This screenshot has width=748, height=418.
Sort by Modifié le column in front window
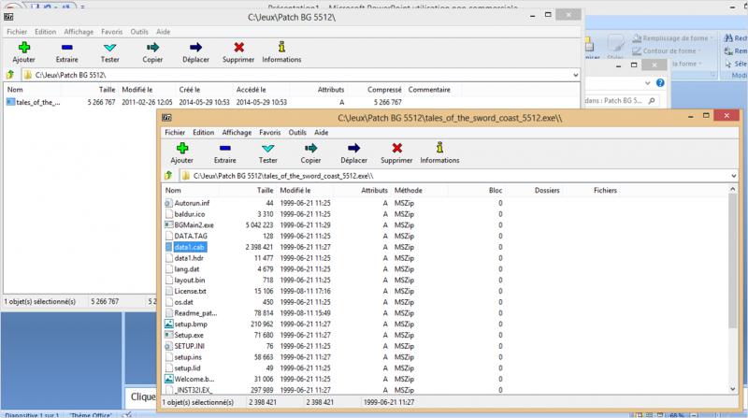coord(295,190)
